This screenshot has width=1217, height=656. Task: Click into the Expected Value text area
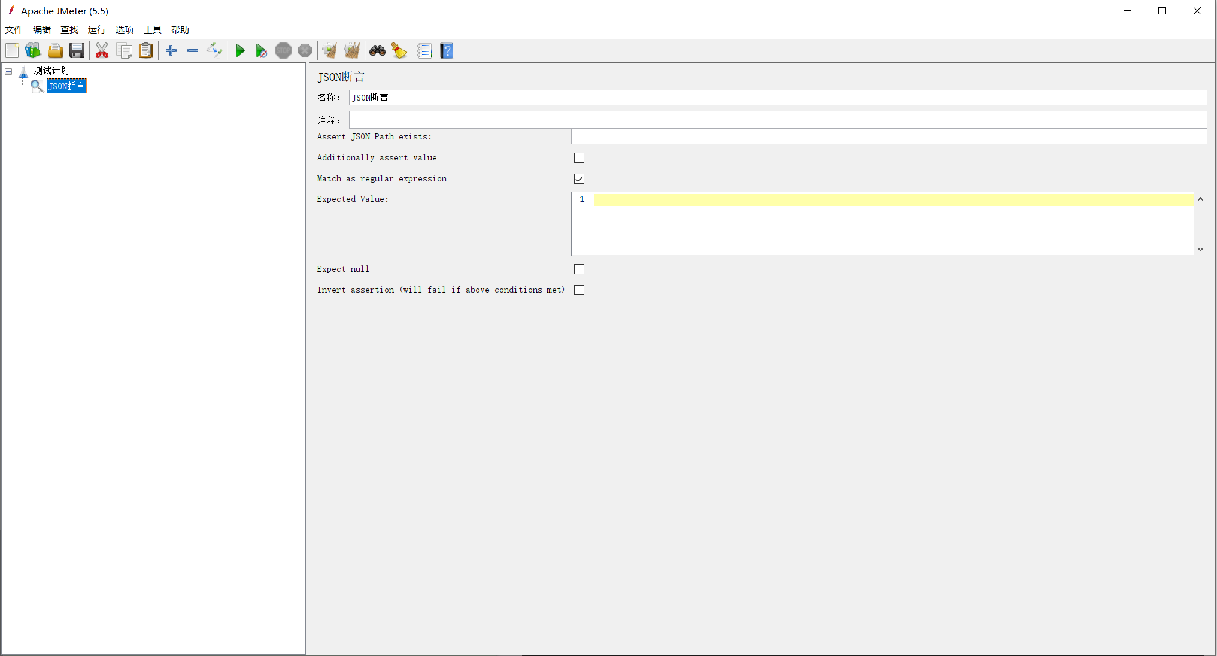pos(894,224)
